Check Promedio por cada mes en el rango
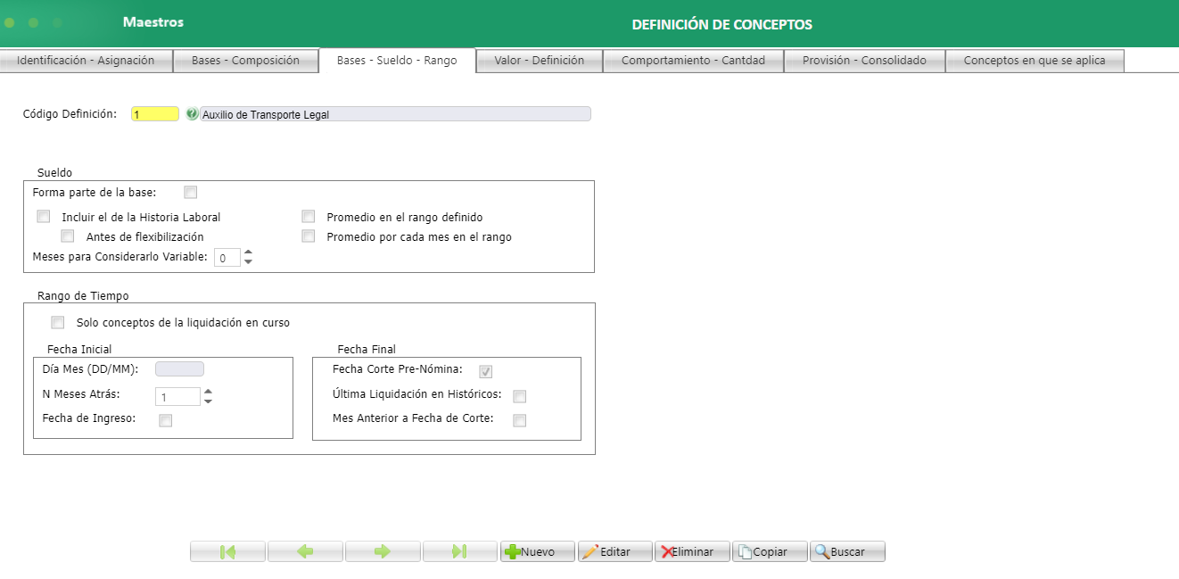1179x579 pixels. pyautogui.click(x=309, y=236)
